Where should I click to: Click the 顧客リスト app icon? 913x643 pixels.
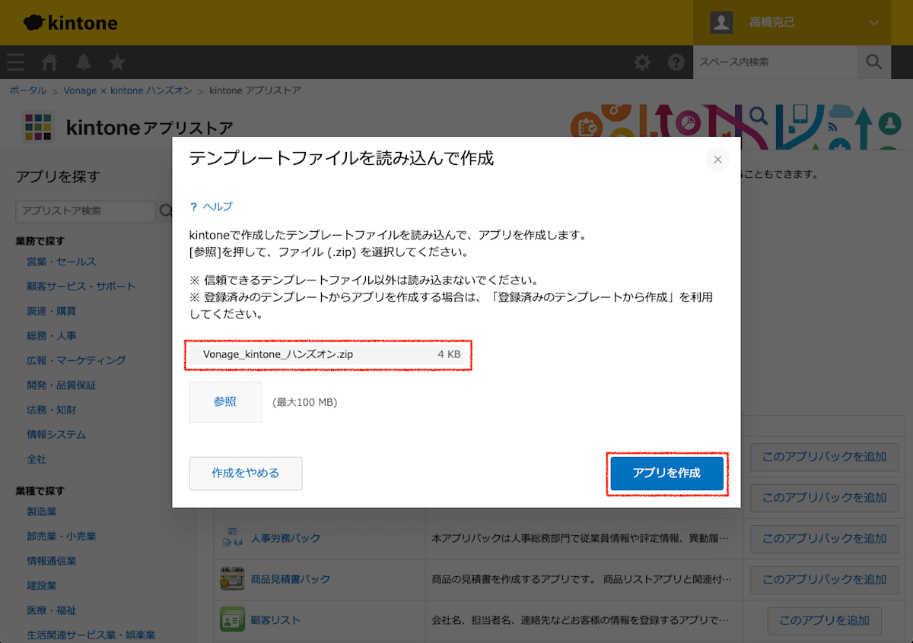(231, 620)
